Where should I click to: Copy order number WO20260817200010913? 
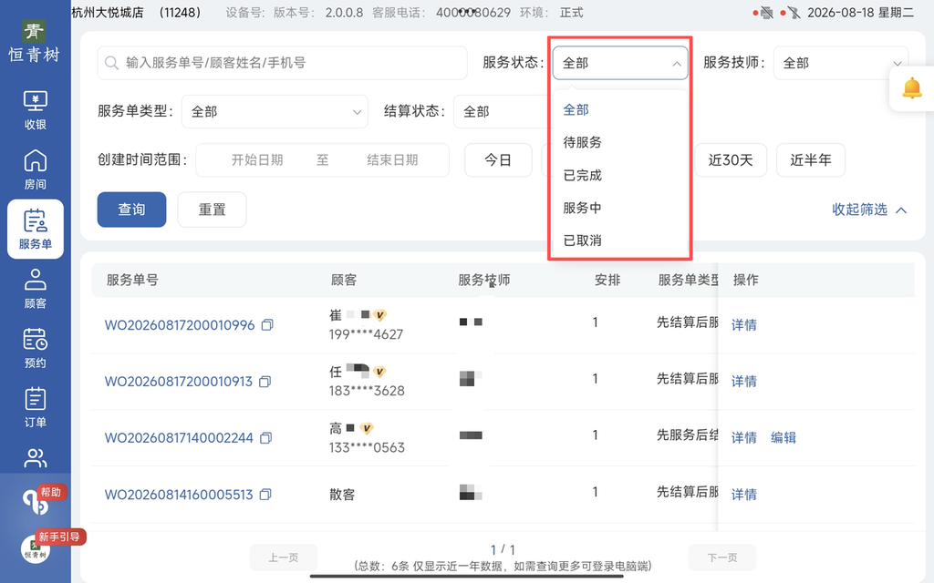(265, 382)
